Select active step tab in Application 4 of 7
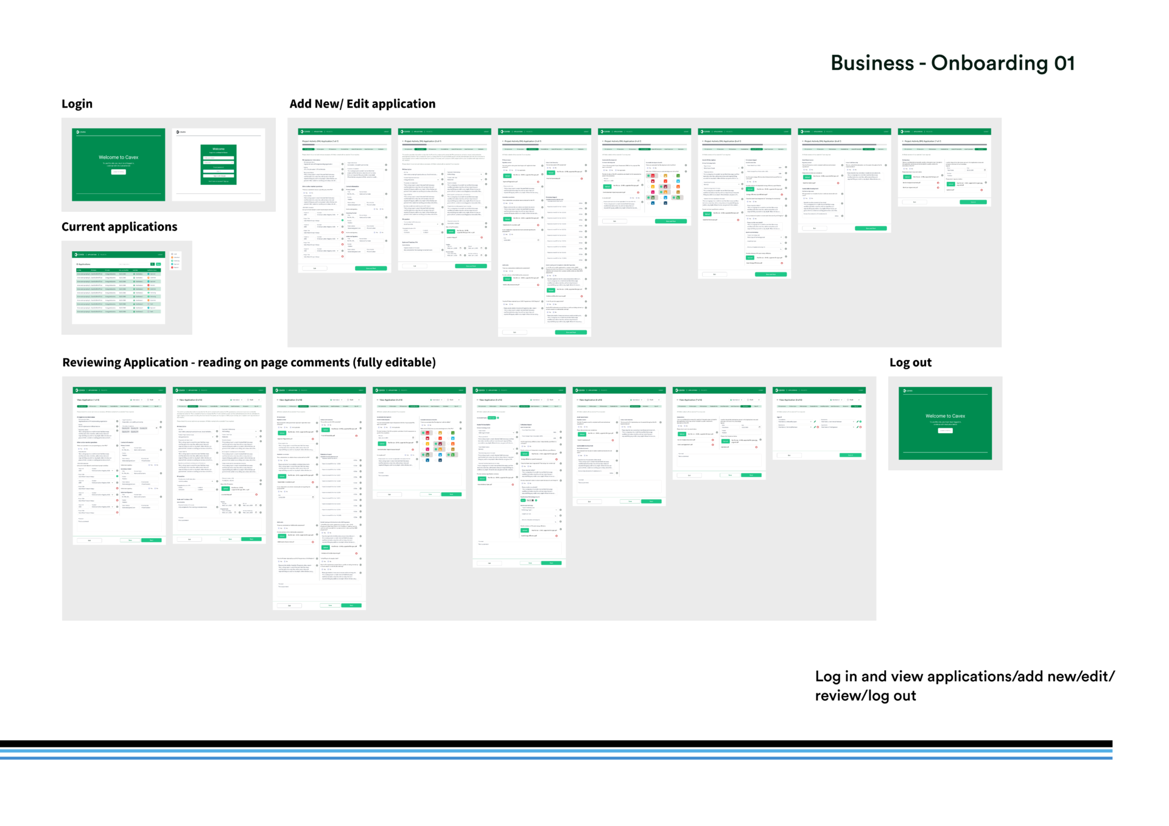Screen dimensions: 1169x826 645,149
